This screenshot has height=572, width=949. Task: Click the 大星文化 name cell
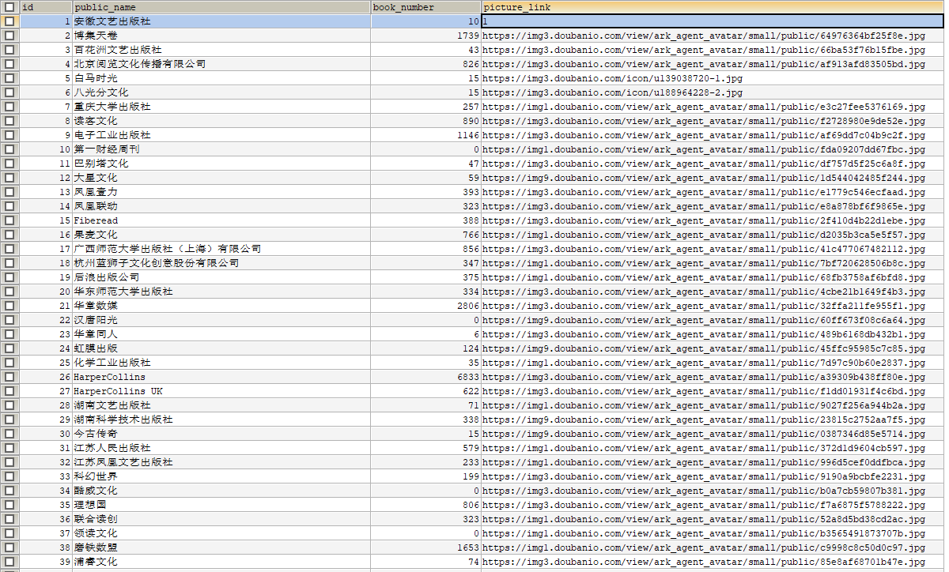coord(221,178)
